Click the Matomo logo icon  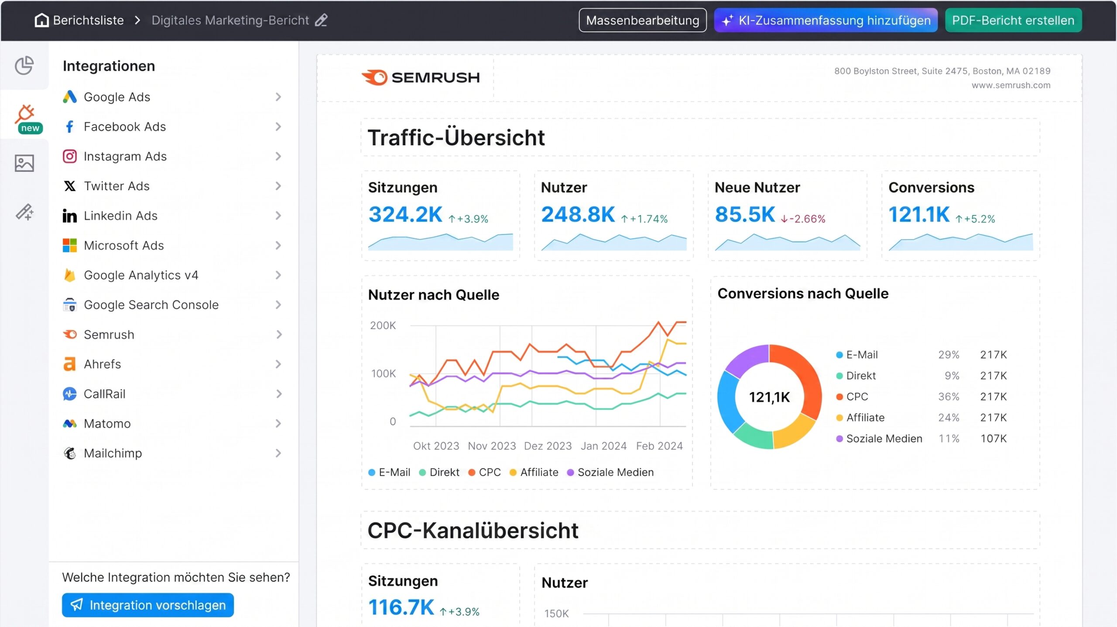click(69, 423)
